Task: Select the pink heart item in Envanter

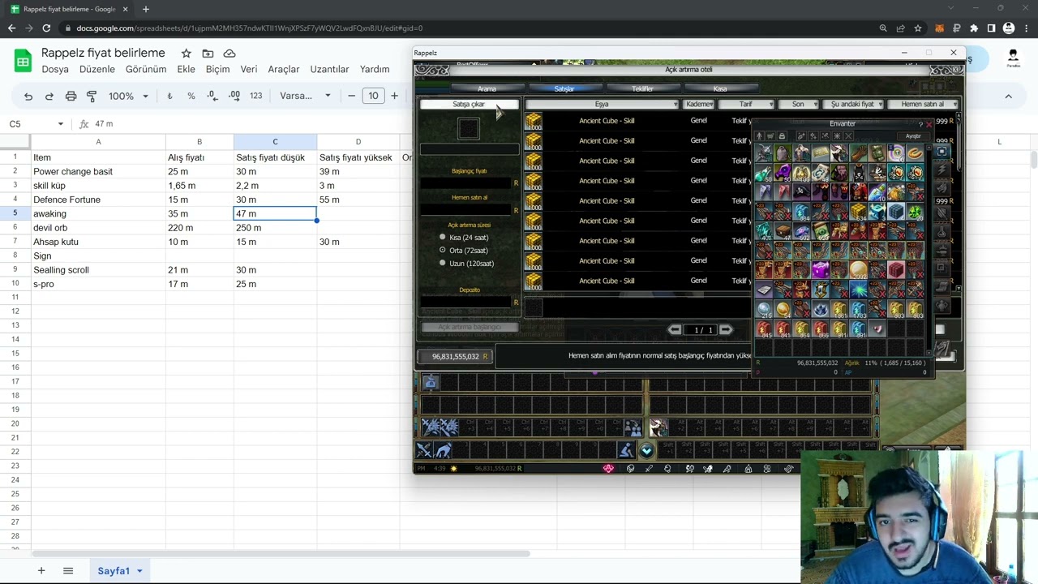Action: (x=877, y=328)
